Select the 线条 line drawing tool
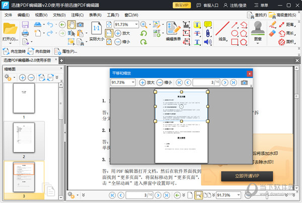This screenshot has width=302, height=203. [x=222, y=31]
